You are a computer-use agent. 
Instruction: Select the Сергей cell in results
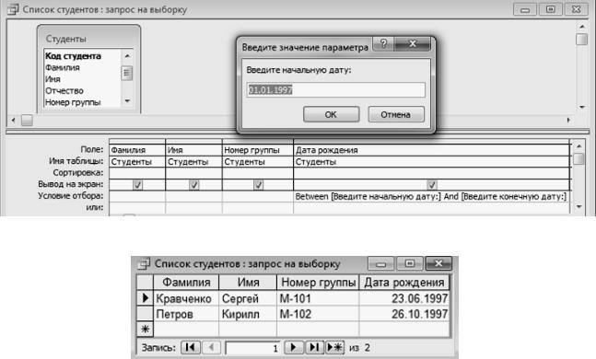click(x=248, y=298)
